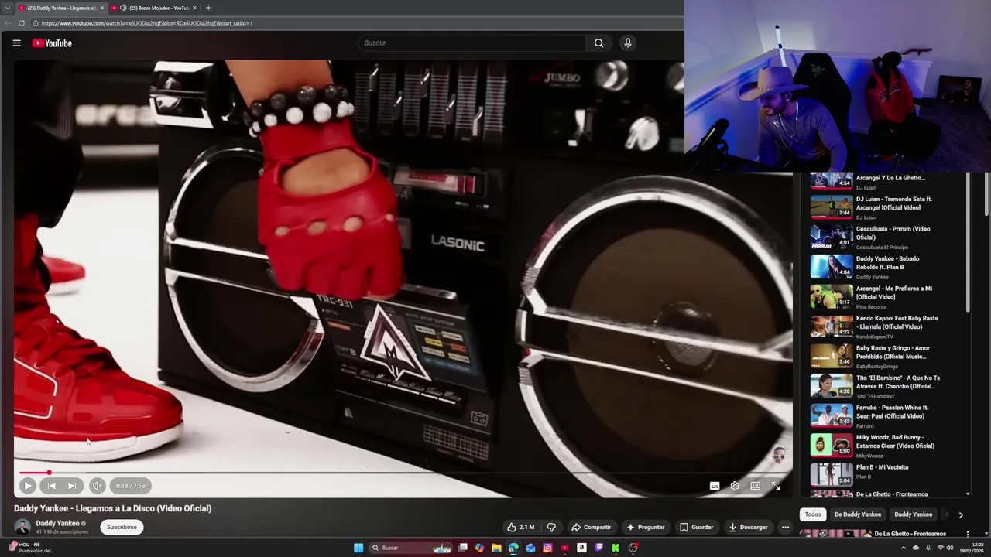Screen dimensions: 991x557
Task: Open the green Kick taskbar icon
Action: [616, 548]
